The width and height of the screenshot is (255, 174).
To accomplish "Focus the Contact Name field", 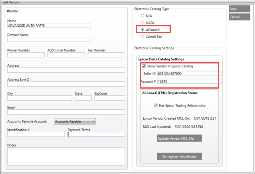I will 49,40.
